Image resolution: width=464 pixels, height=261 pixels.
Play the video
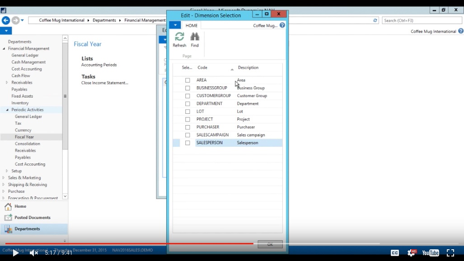click(x=16, y=253)
